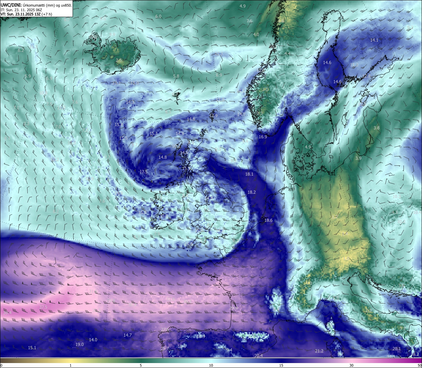Click the 14.7 value north of Spain
Viewport: 422px width, 368px height.
click(128, 335)
